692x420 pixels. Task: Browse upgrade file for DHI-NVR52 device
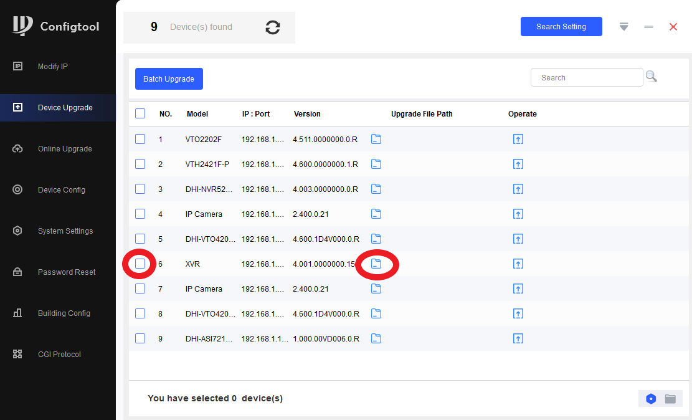coord(376,189)
